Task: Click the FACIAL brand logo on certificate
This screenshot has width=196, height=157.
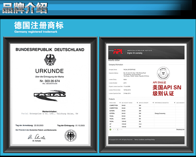Action: pos(50,94)
